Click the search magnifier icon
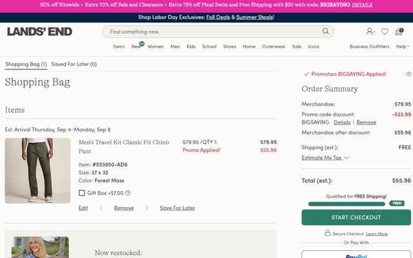Image resolution: width=413 pixels, height=258 pixels. (325, 32)
